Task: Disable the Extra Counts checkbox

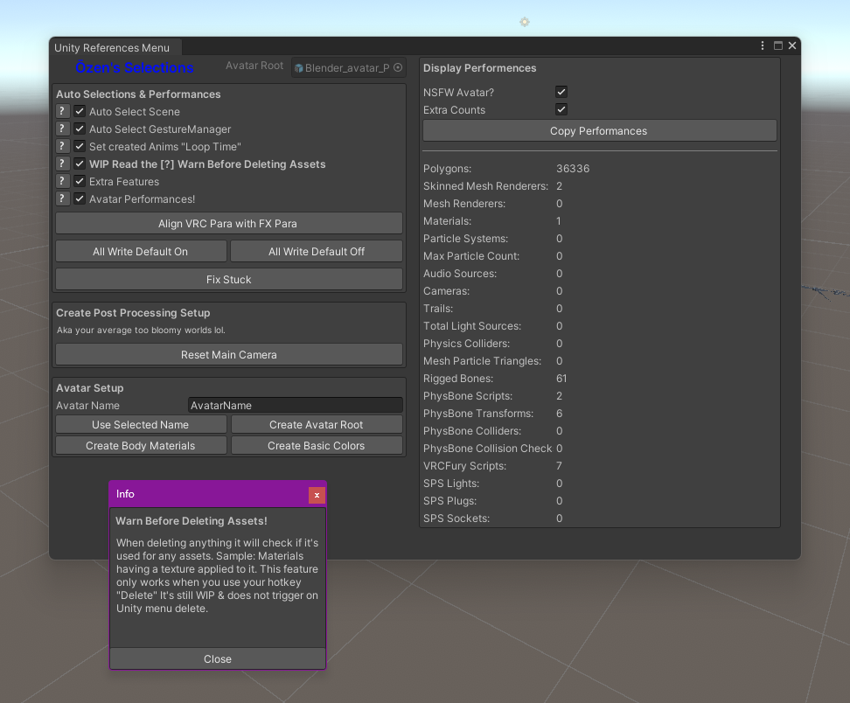Action: click(561, 109)
